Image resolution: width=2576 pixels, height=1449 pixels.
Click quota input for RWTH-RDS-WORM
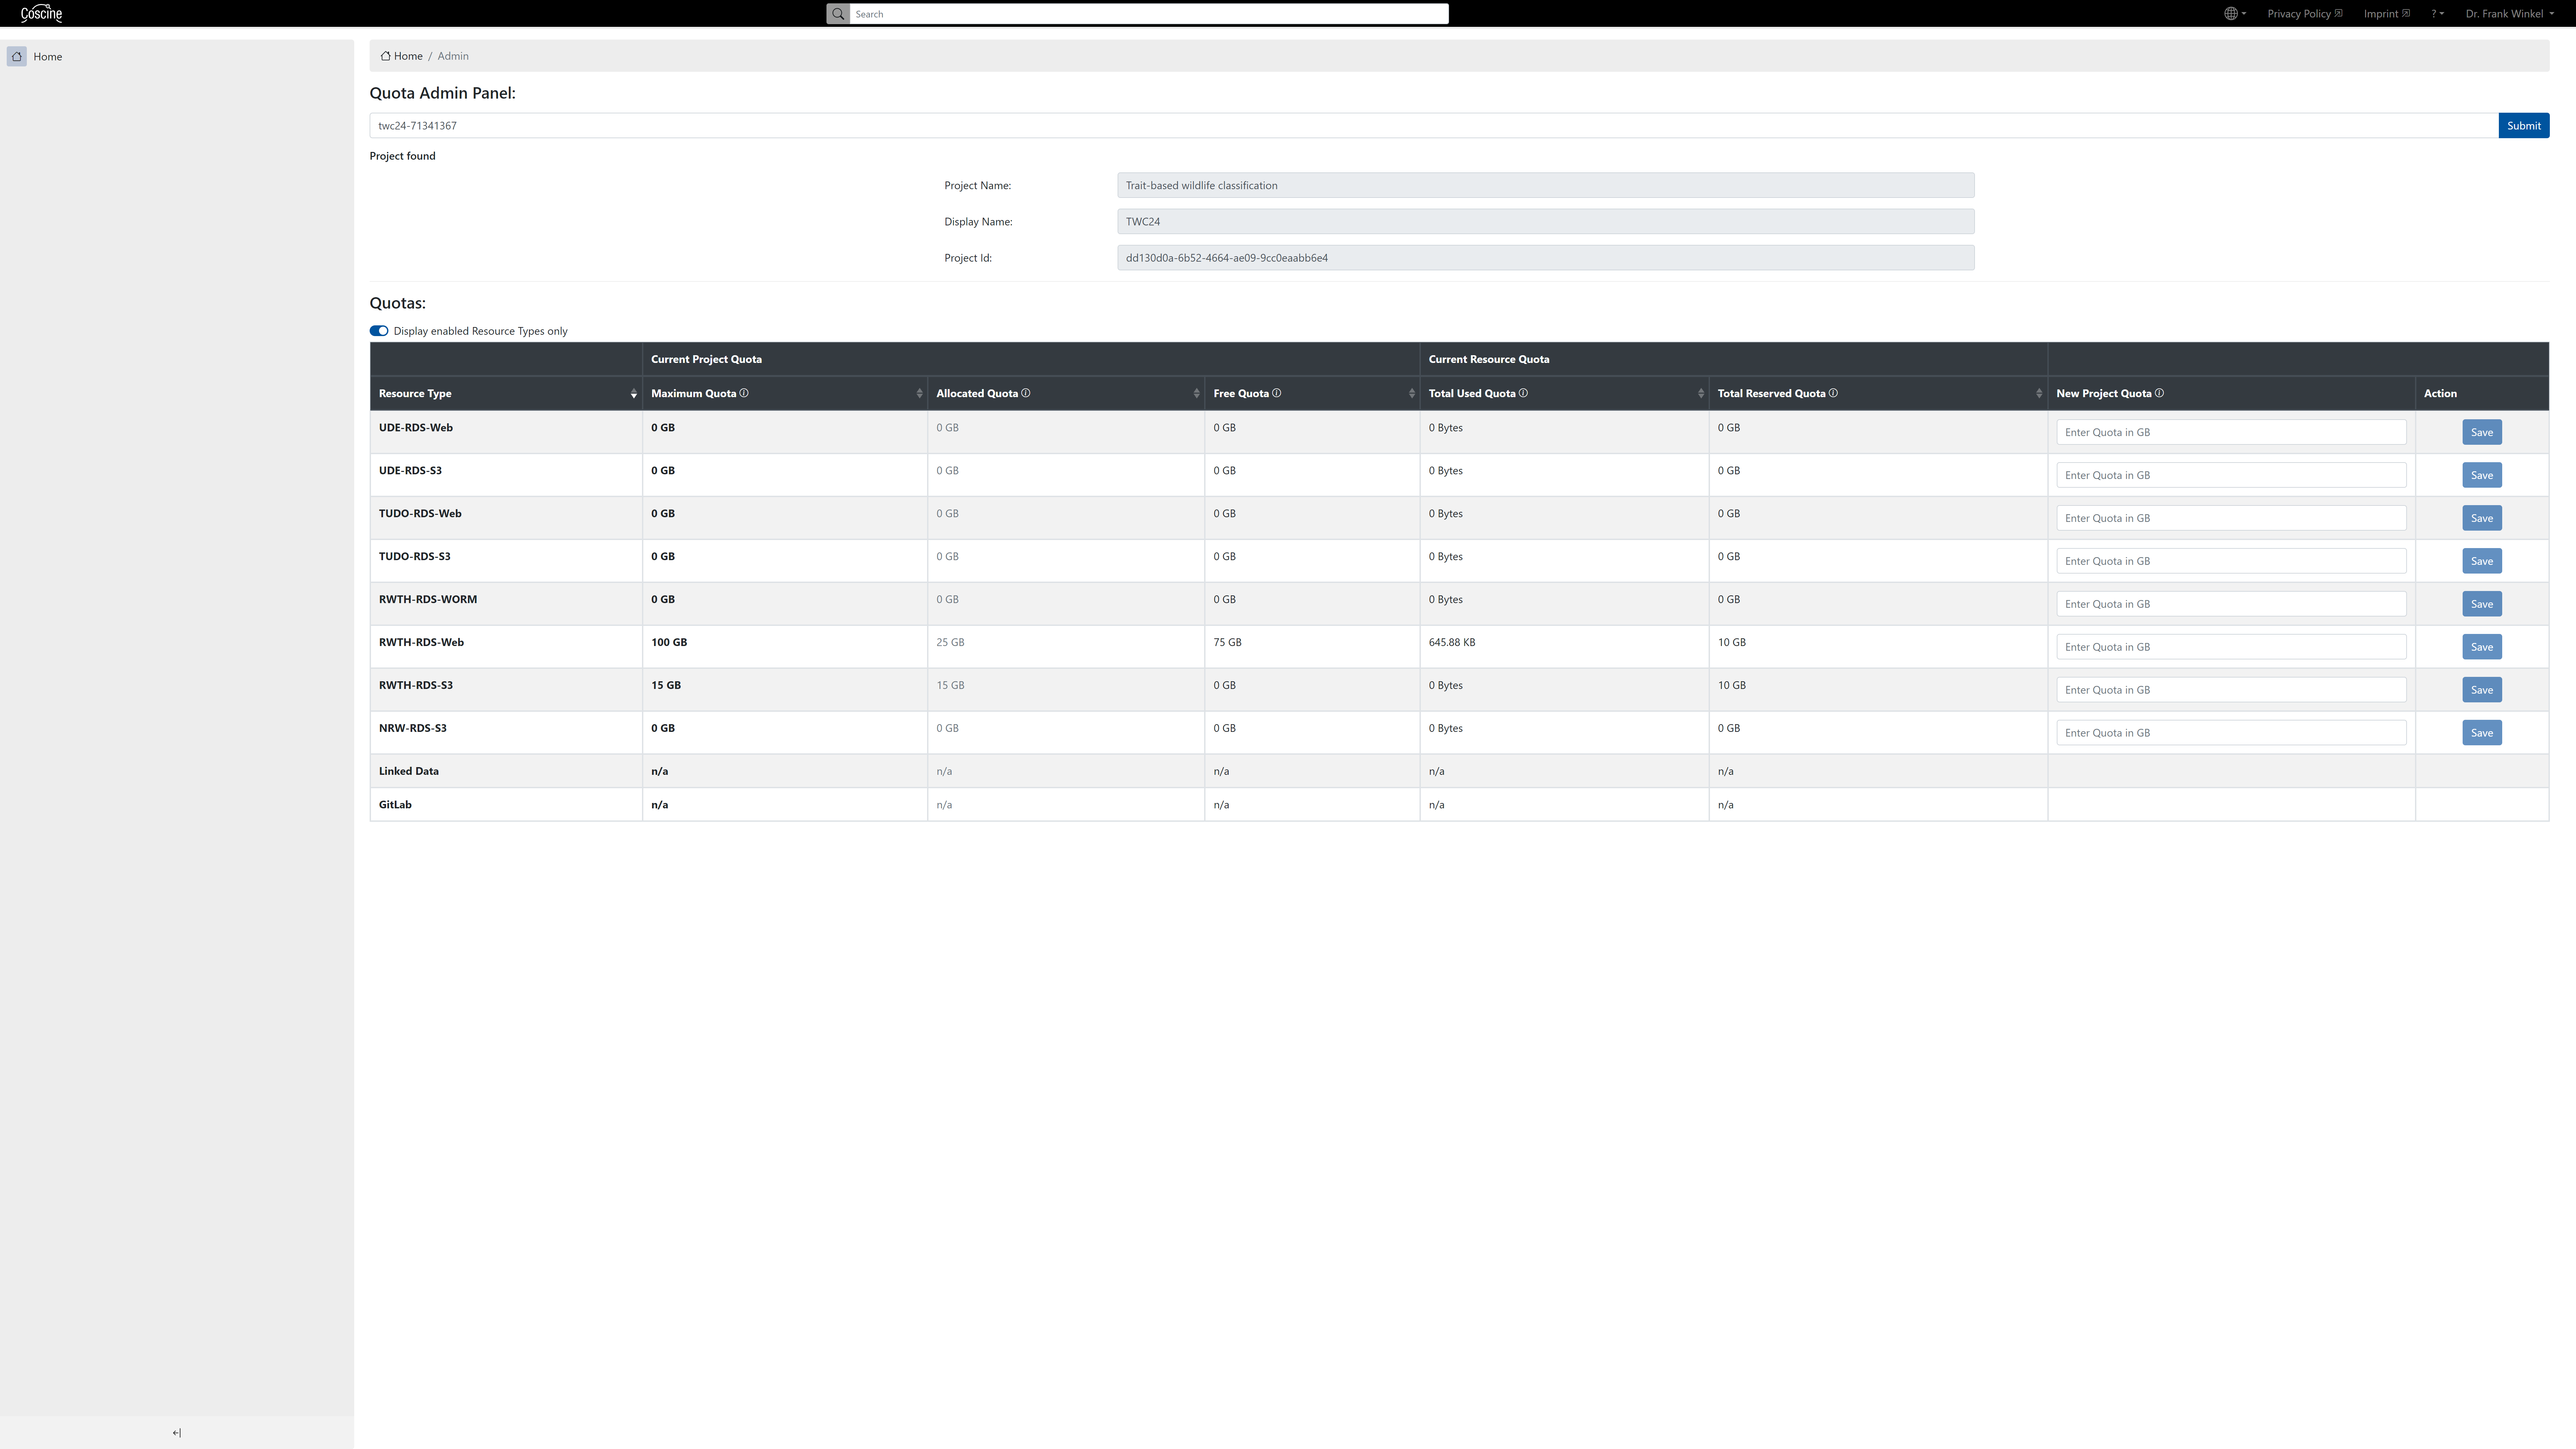coord(2231,604)
